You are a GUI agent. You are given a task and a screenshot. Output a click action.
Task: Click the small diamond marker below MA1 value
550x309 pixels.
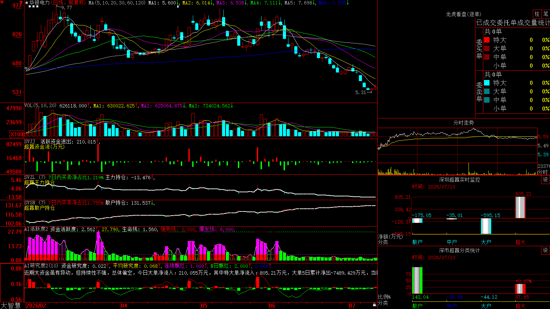pyautogui.click(x=178, y=7)
